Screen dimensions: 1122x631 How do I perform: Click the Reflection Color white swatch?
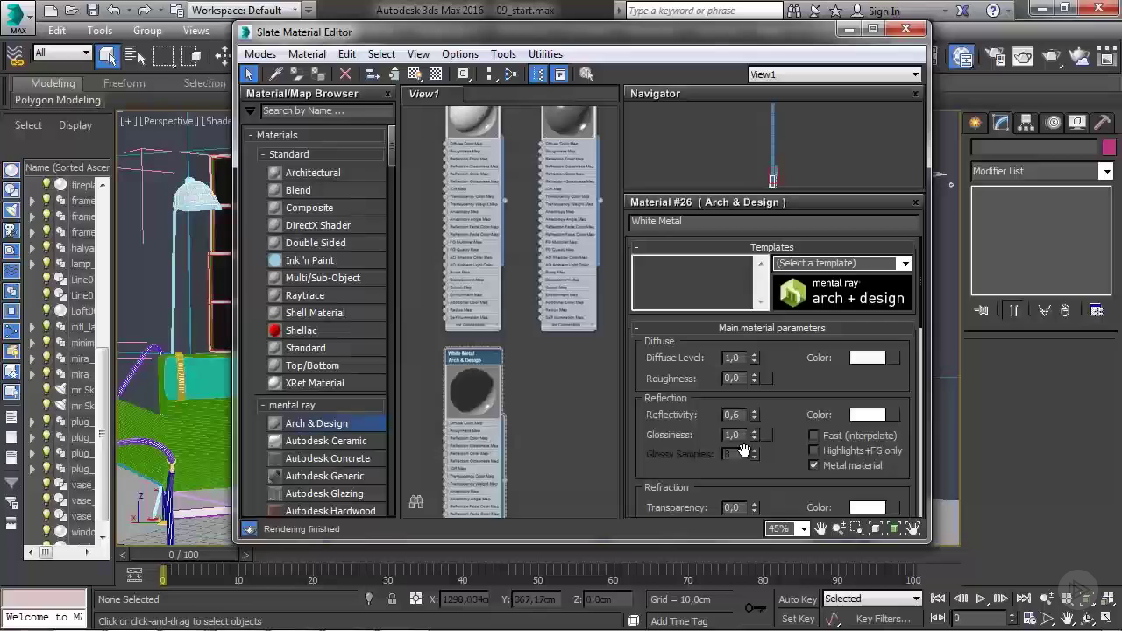[x=868, y=415]
